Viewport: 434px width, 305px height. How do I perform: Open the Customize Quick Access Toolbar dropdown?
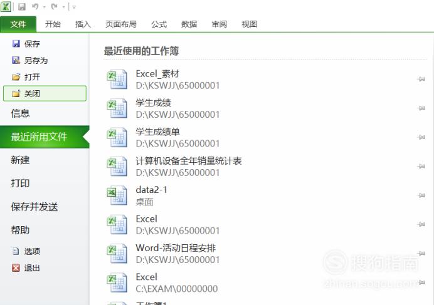tap(74, 7)
